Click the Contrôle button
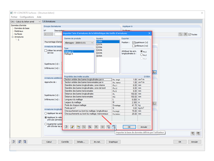Screen dimensions: 214x161 (65, 142)
